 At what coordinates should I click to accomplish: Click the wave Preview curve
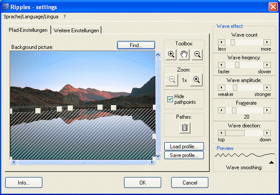[x=244, y=155]
